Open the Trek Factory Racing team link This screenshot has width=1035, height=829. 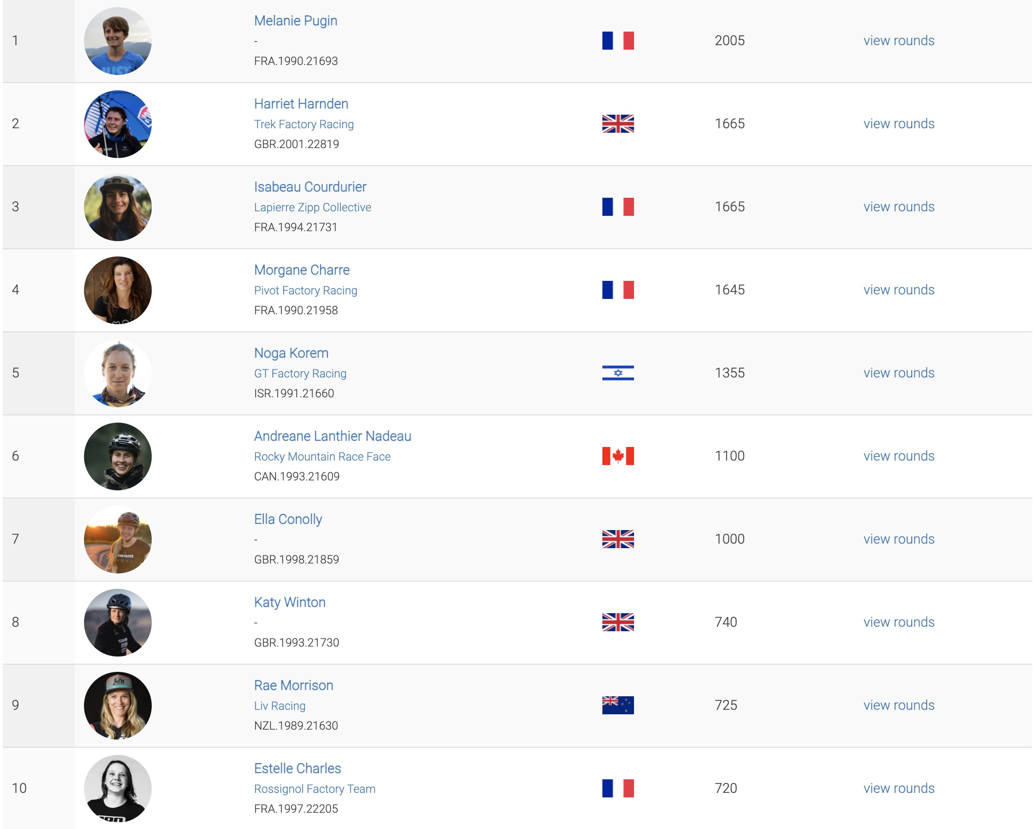[303, 124]
